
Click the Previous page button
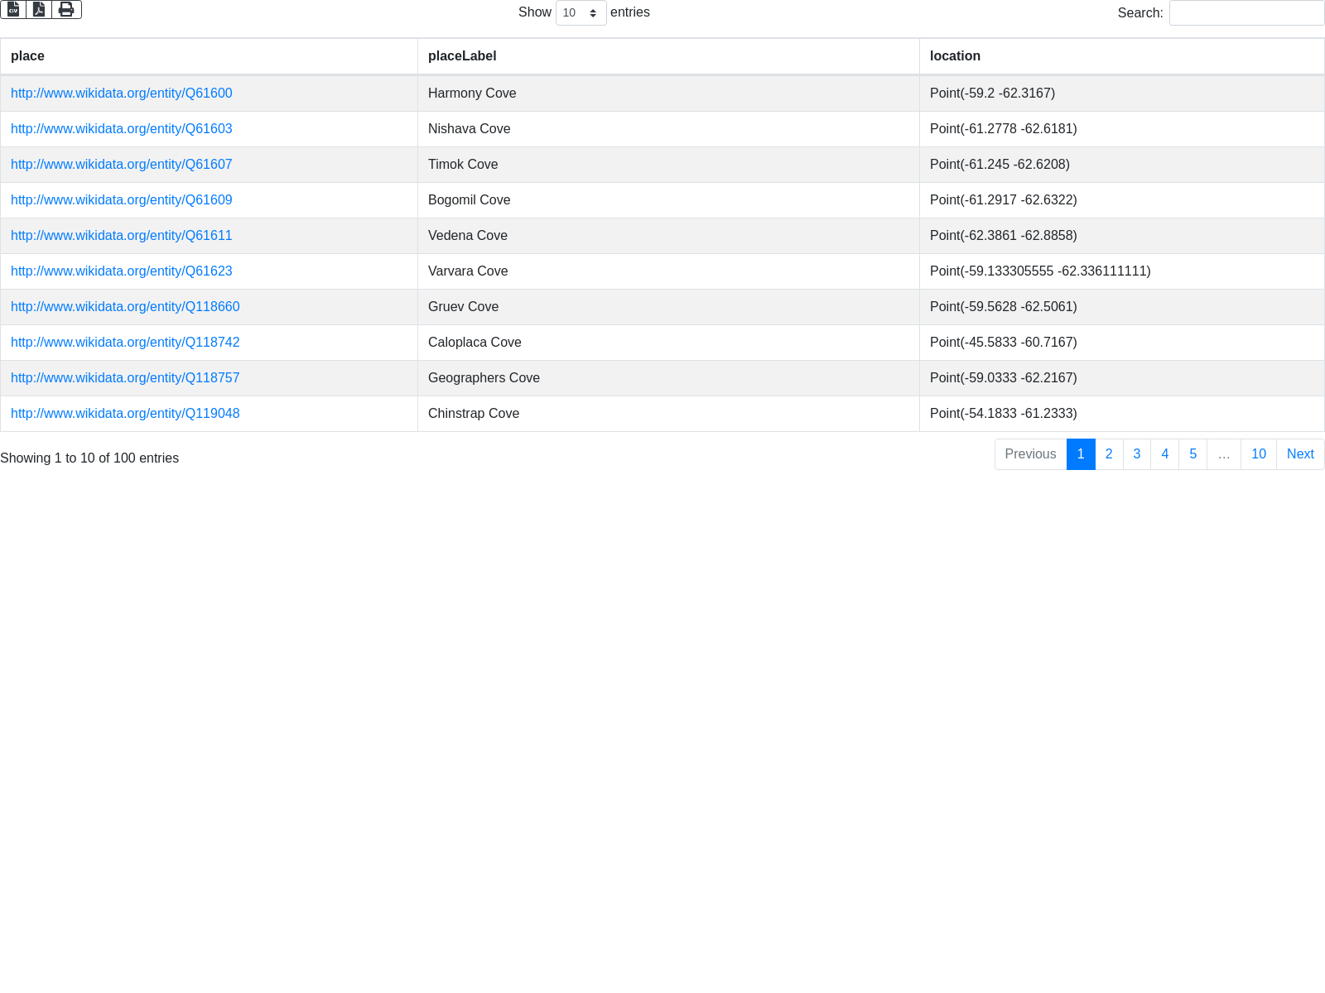coord(1030,454)
